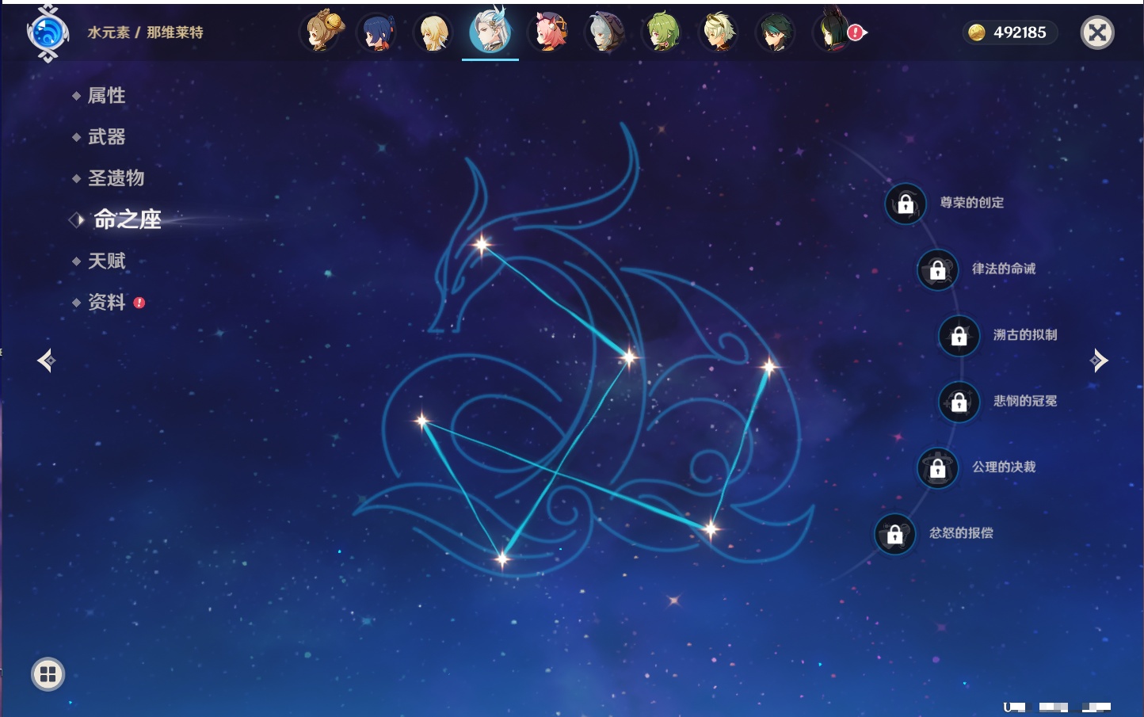
Task: Select the dark-teal-haired character portrait
Action: coord(776,32)
